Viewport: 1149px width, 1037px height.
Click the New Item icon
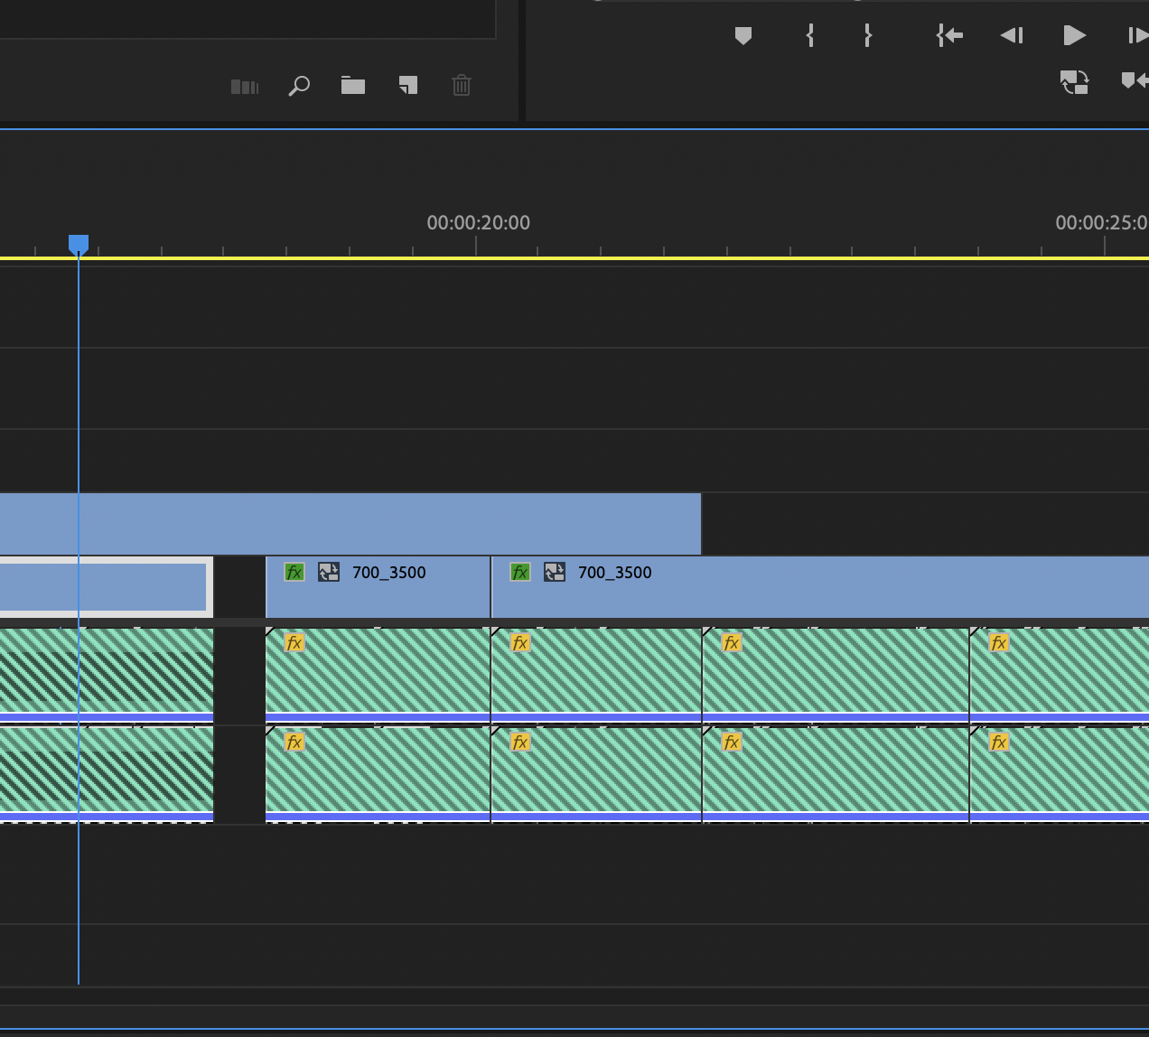point(408,86)
